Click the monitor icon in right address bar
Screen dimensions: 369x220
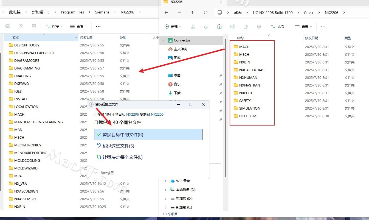pyautogui.click(x=220, y=13)
